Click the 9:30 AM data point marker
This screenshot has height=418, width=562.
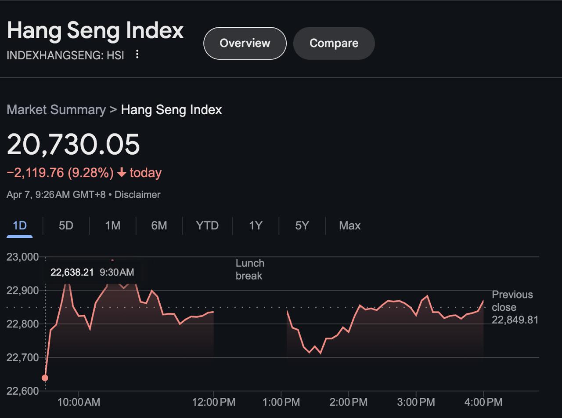coord(45,378)
